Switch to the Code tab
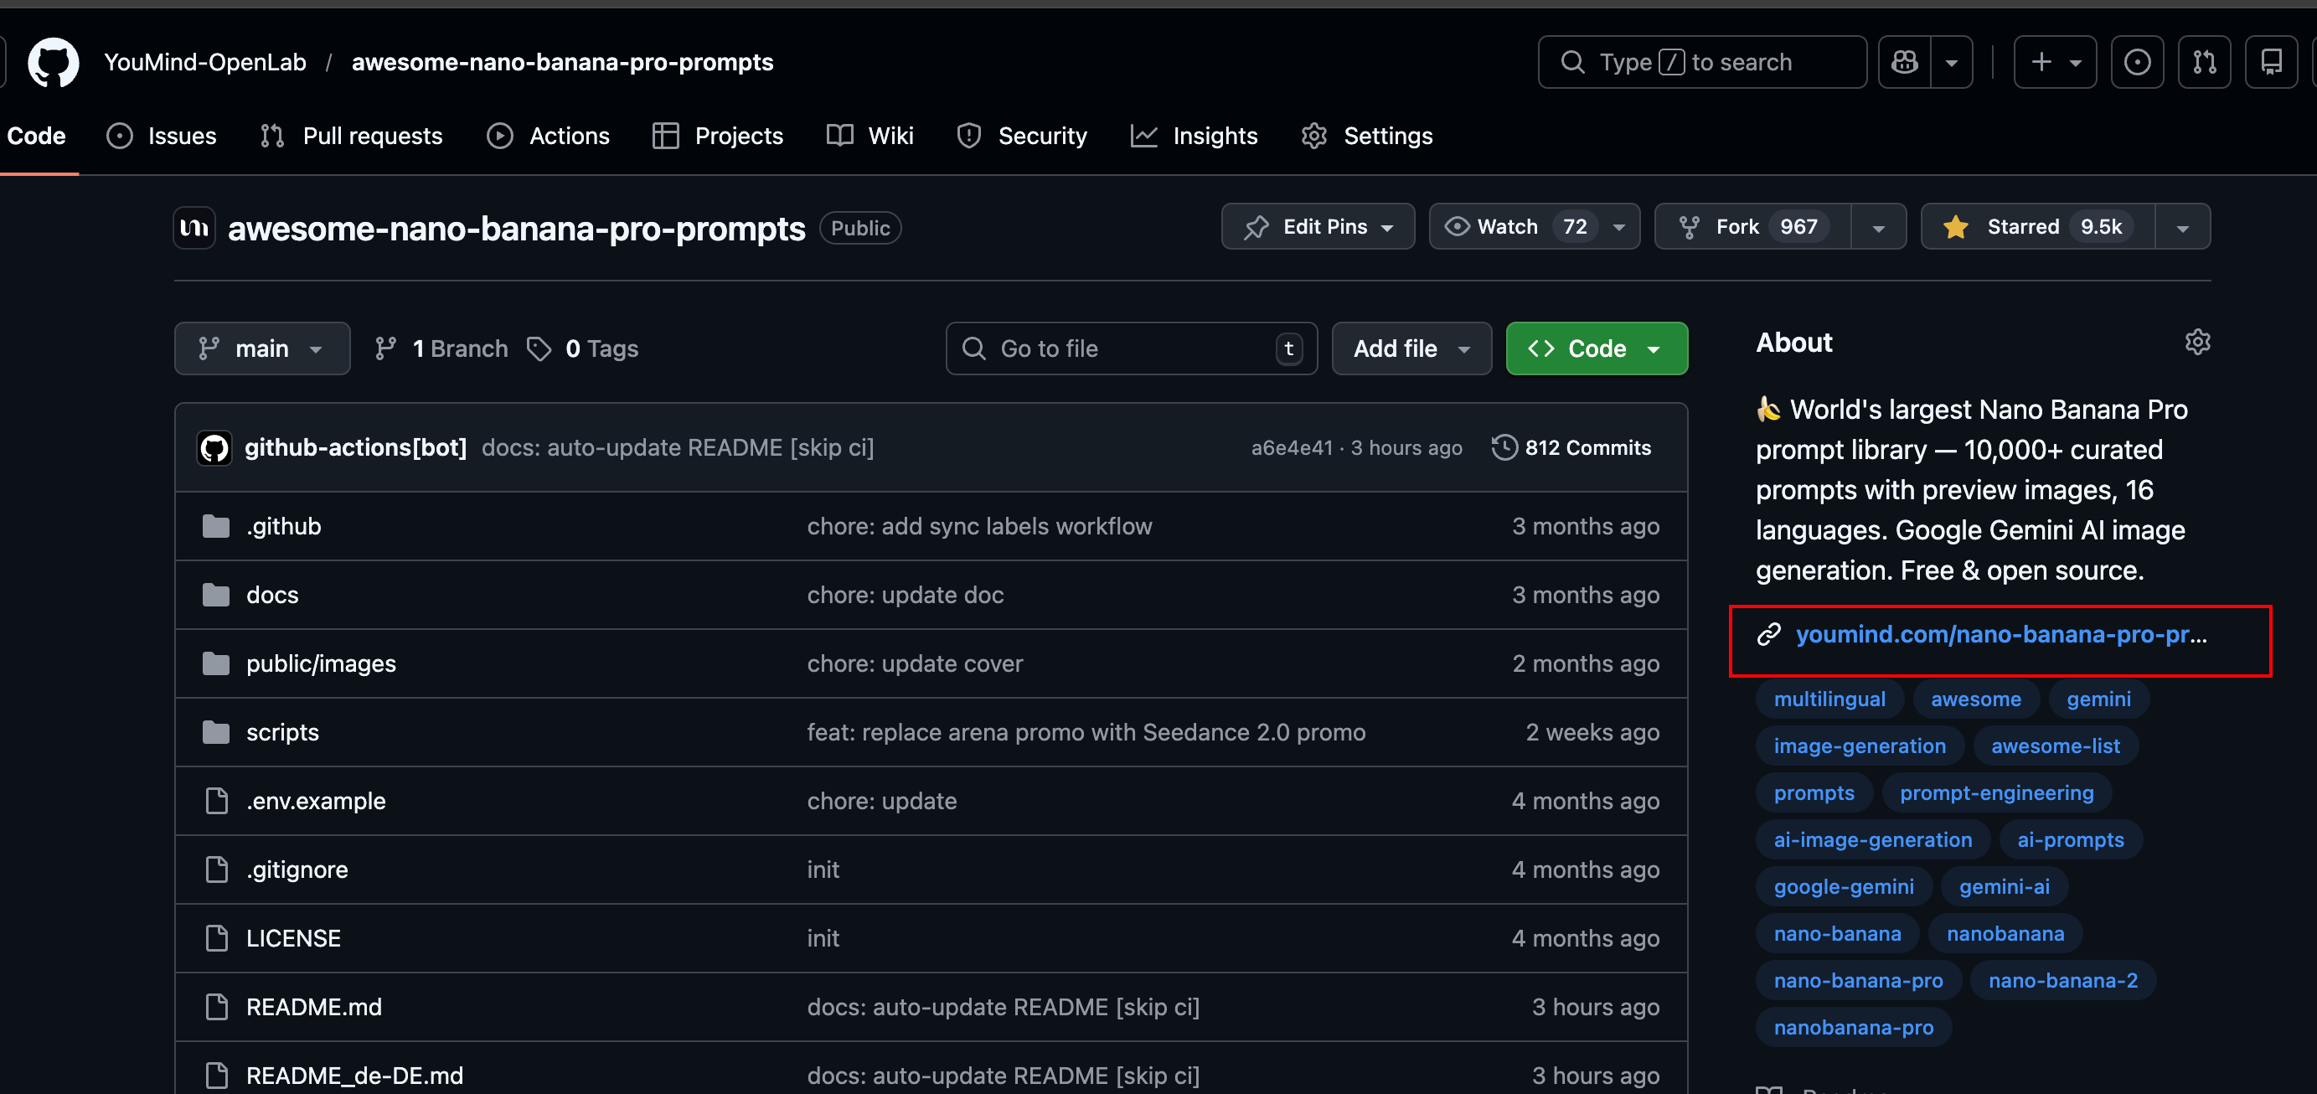Viewport: 2317px width, 1094px height. click(x=36, y=136)
